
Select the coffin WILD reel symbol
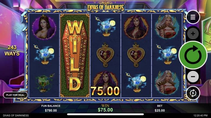pyautogui.click(x=75, y=55)
